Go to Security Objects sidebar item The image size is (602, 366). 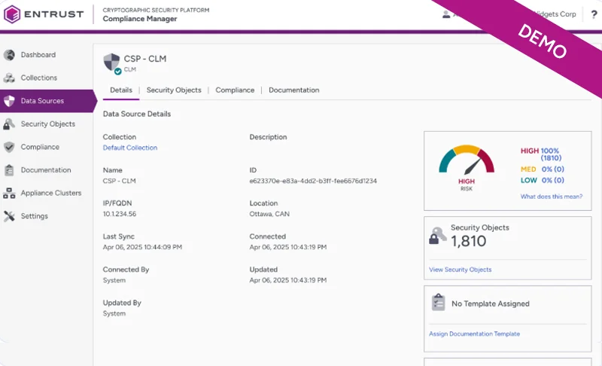tap(48, 124)
